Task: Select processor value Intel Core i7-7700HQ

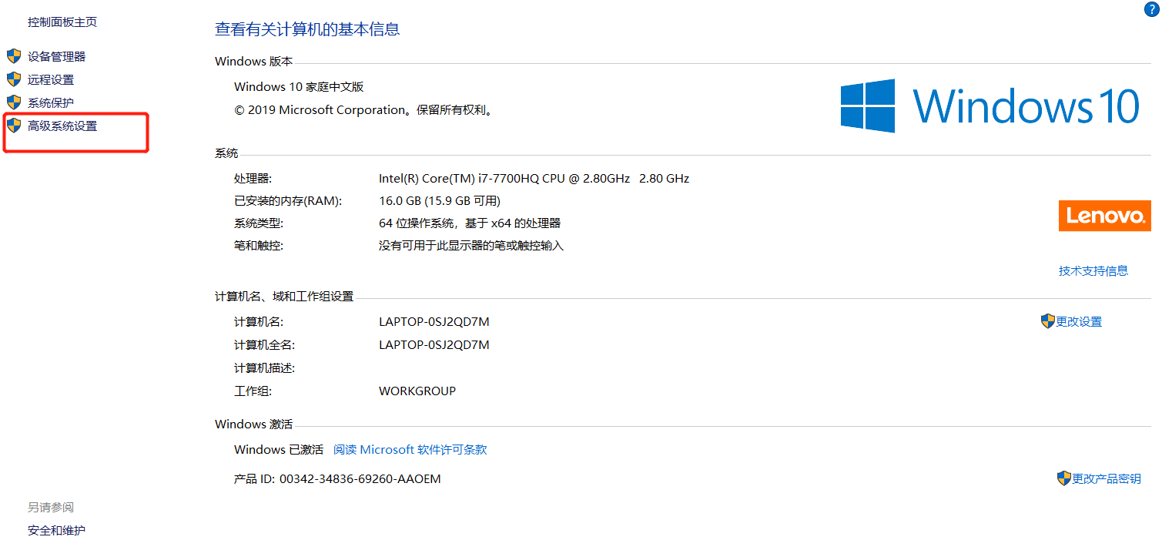Action: tap(534, 179)
